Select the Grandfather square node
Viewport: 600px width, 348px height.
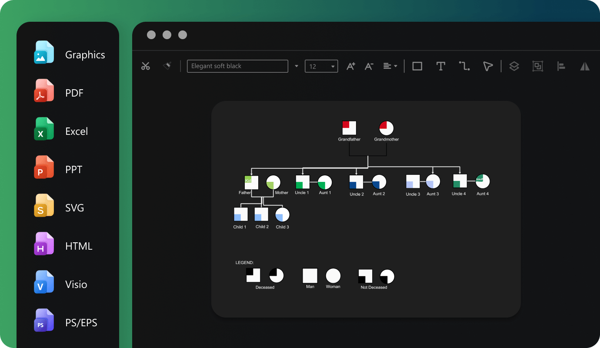point(349,128)
